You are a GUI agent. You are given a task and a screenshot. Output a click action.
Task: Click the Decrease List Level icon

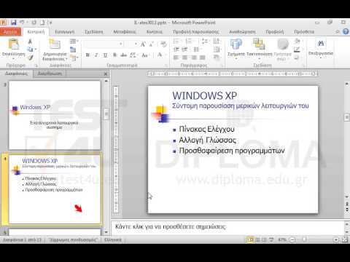click(x=176, y=49)
